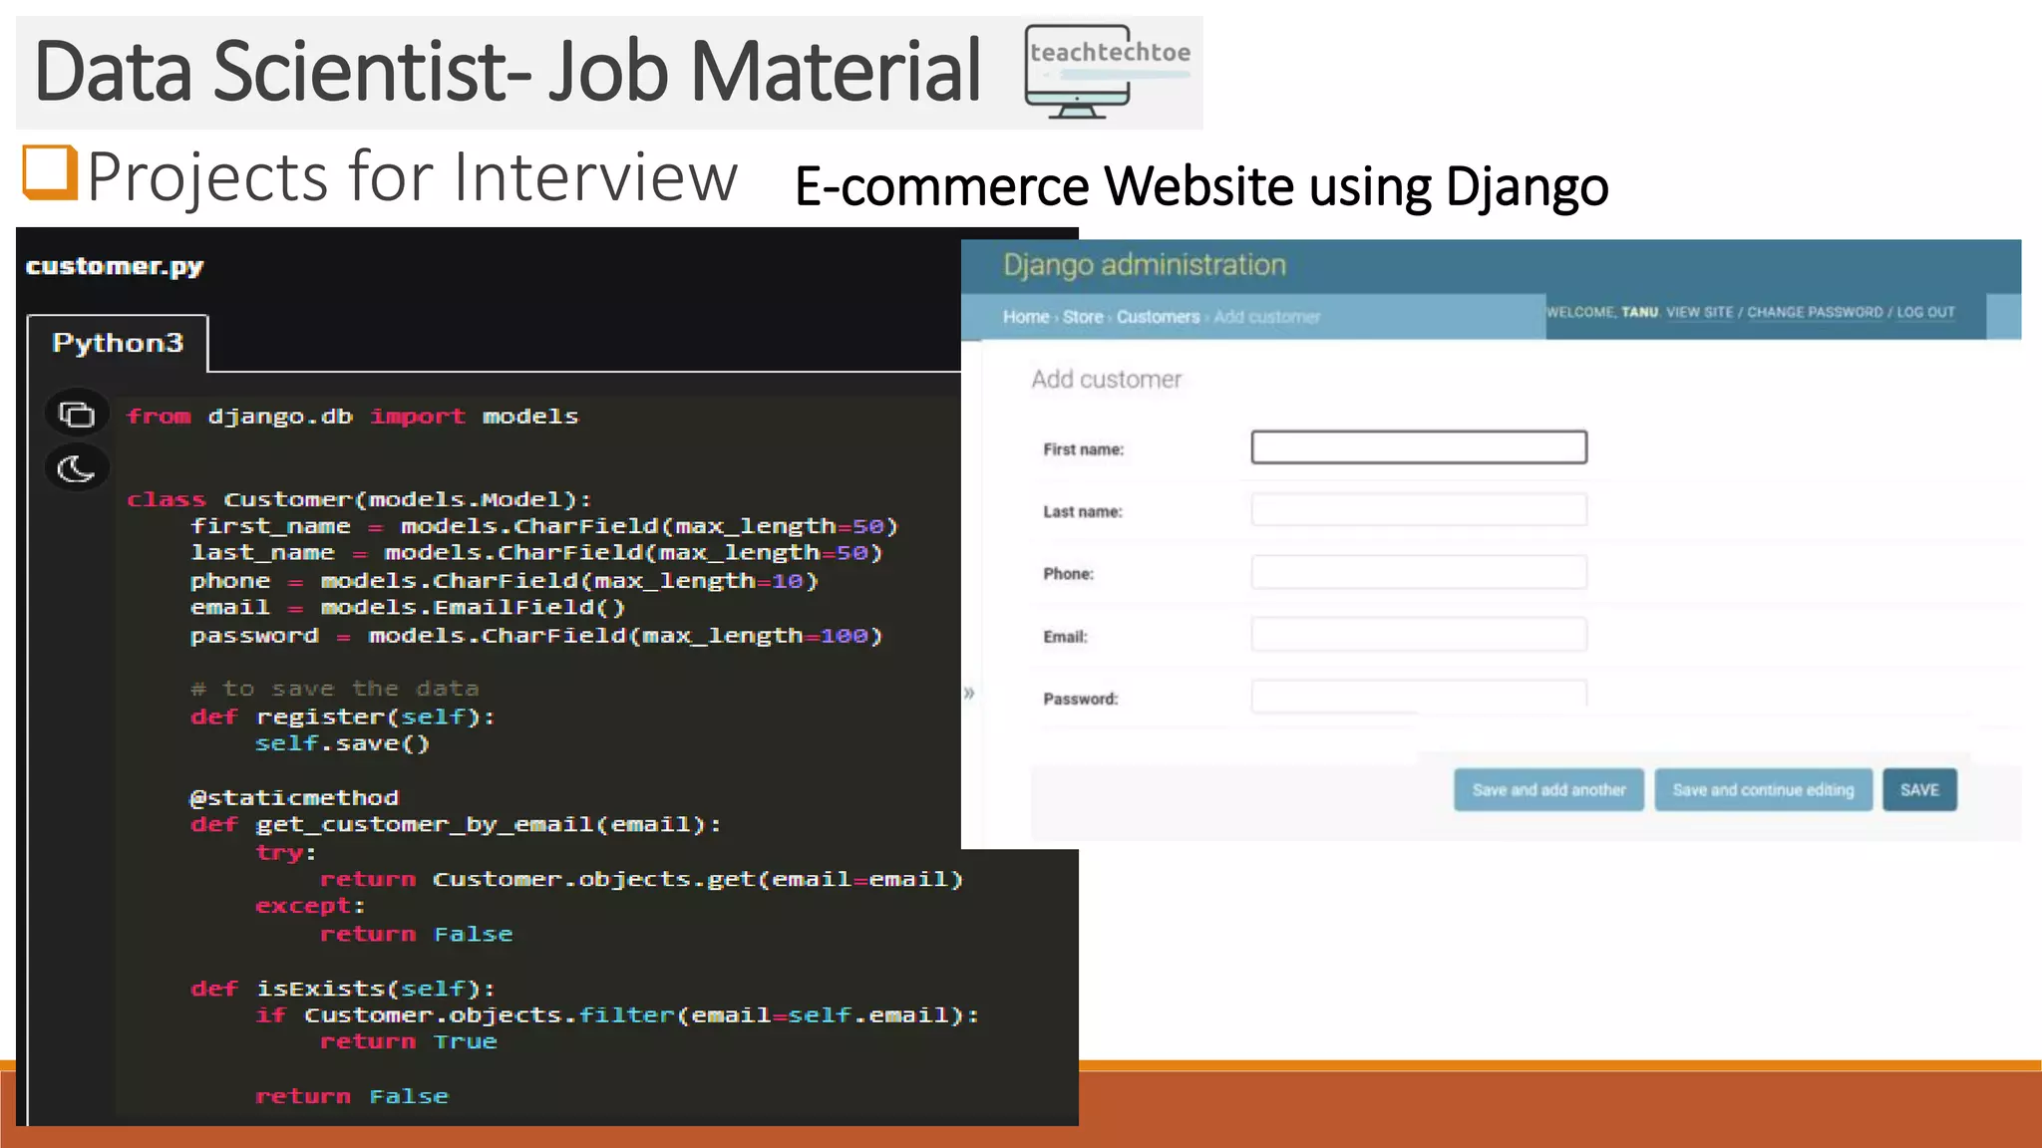This screenshot has height=1148, width=2042.
Task: Tick the Projects for Interview checkbox bullet
Action: [x=50, y=172]
